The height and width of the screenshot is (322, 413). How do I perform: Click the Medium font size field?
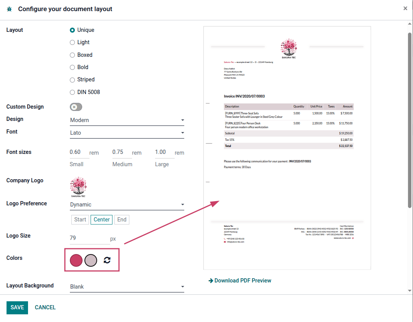tap(122, 152)
